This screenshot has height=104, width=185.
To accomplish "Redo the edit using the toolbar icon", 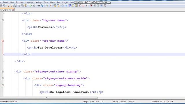I will tap(34, 5).
